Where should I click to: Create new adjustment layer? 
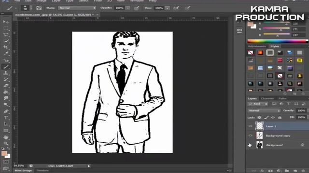279,171
